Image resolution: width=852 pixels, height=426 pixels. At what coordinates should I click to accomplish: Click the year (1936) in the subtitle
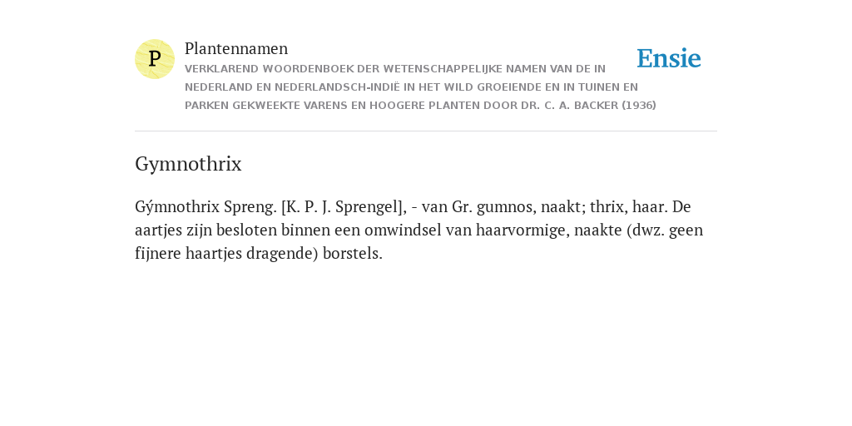click(639, 106)
